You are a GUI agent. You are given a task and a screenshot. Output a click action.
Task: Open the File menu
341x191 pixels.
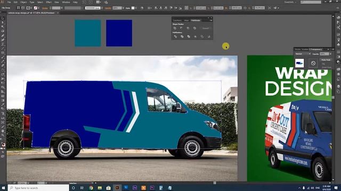click(9, 2)
